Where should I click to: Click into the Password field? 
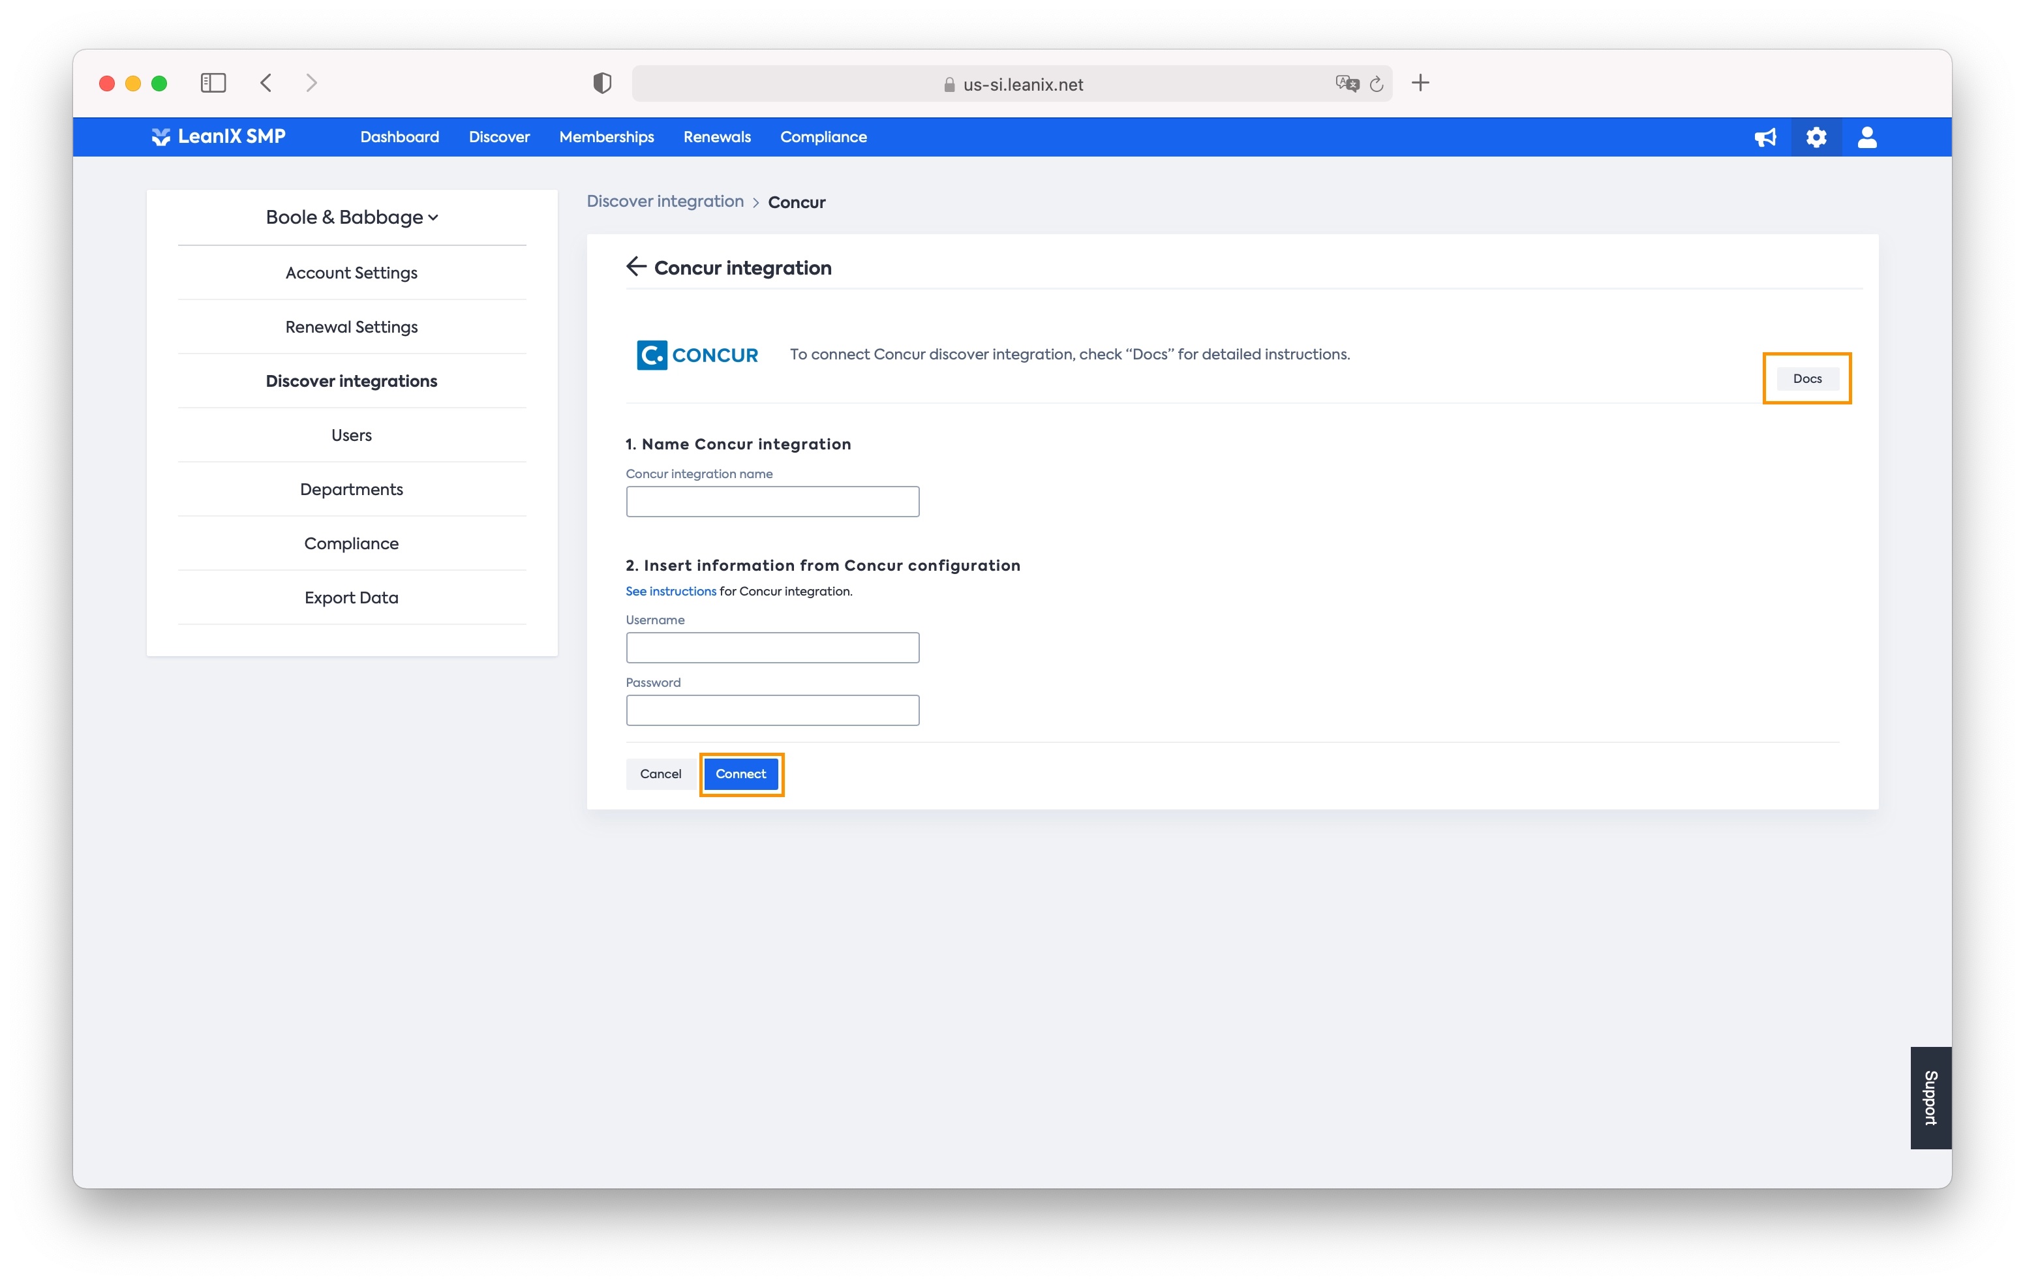tap(772, 710)
